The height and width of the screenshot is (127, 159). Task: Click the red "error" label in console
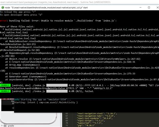(3, 21)
